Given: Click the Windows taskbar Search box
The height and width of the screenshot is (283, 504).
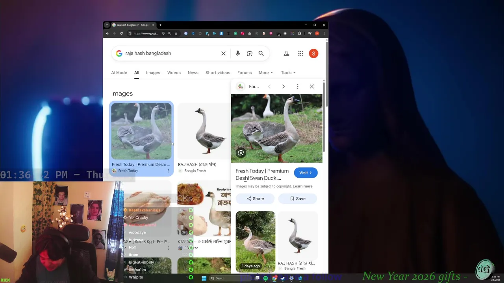Looking at the screenshot, I should coord(230,278).
